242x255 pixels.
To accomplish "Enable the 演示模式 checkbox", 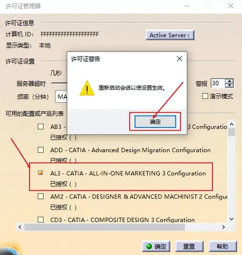I will click(x=205, y=96).
